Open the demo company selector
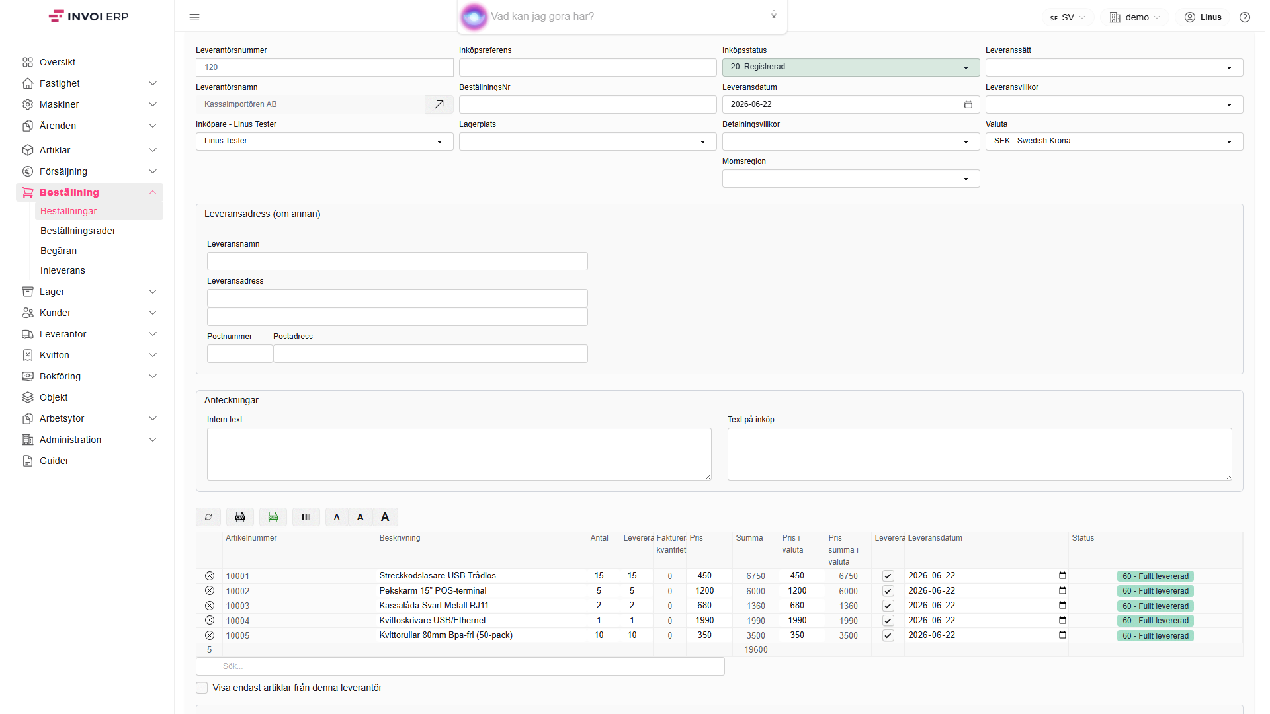 1135,17
